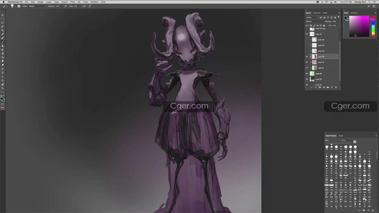Toggle visibility of the dark gradient thumbnail layer
This screenshot has width=379, height=213.
307,79
